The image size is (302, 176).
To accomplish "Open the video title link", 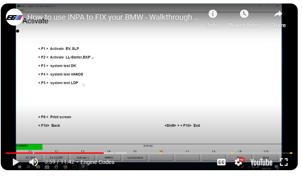I will [113, 17].
